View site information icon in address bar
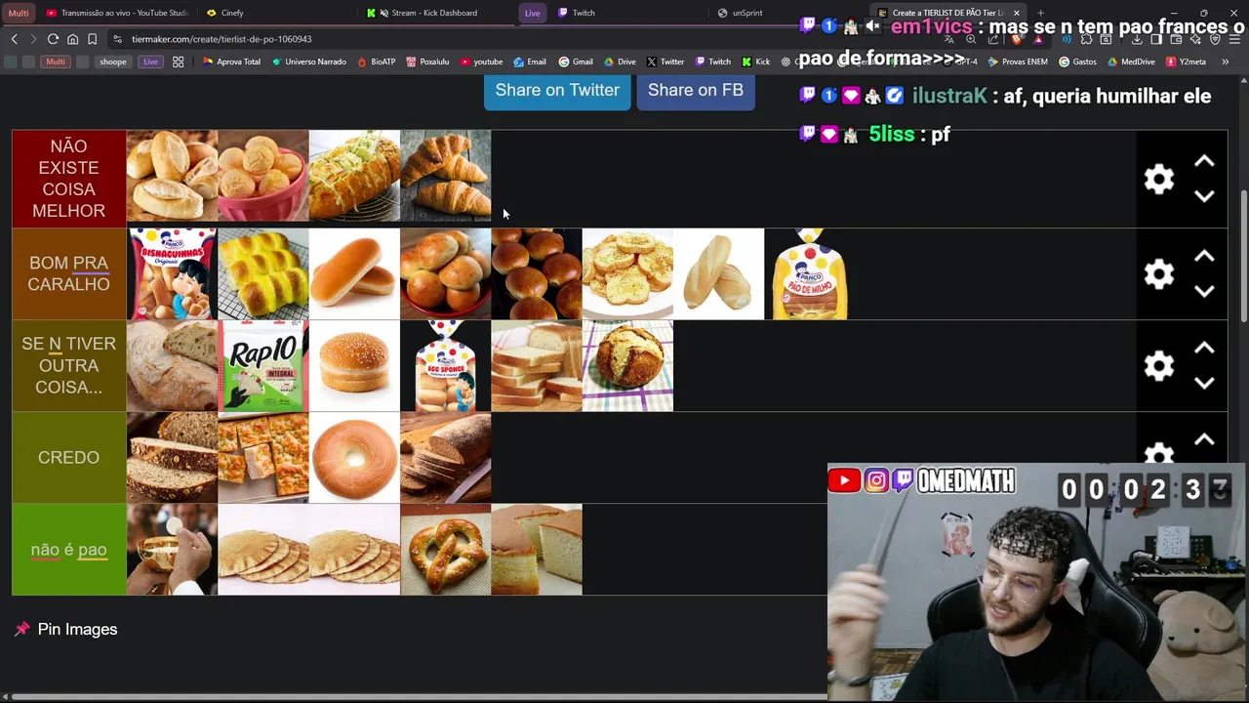Screen dimensions: 1249x703 pos(117,39)
